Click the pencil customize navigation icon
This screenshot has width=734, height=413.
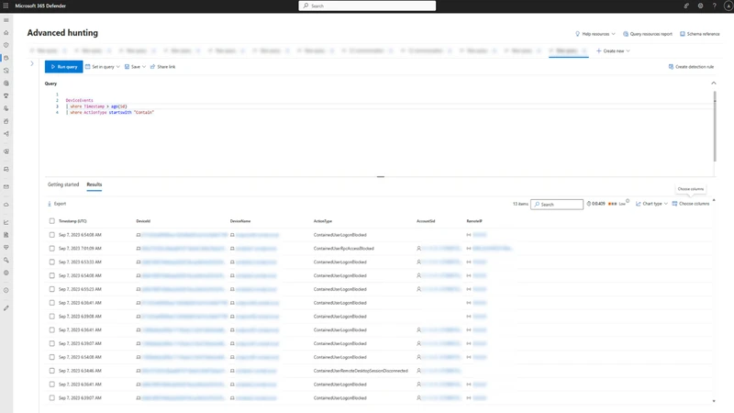click(6, 308)
